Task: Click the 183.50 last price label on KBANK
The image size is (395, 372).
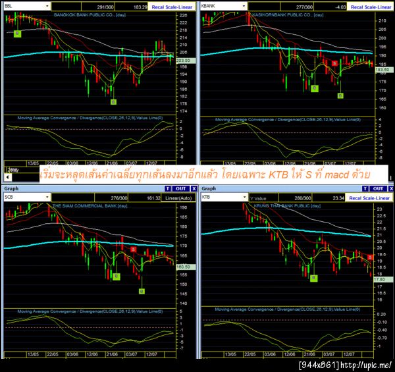Action: point(384,70)
